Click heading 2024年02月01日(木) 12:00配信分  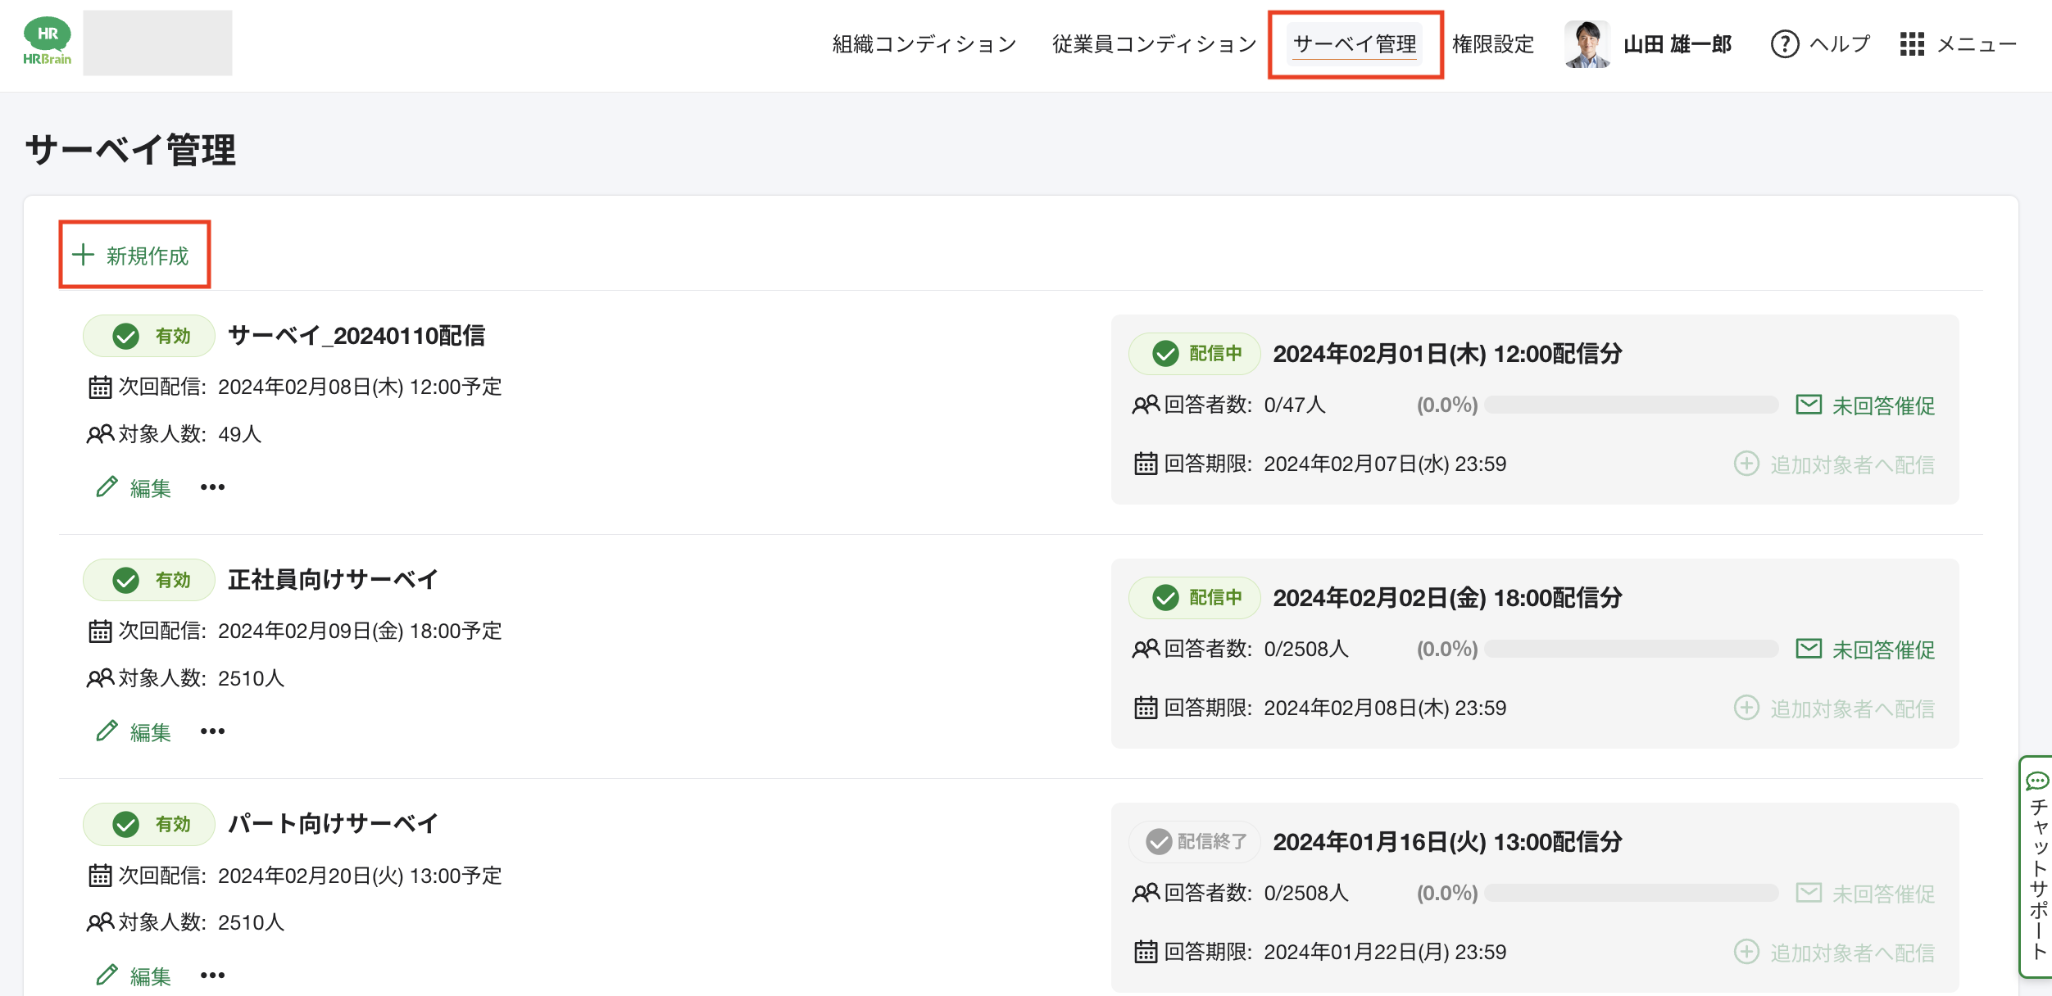[1447, 354]
